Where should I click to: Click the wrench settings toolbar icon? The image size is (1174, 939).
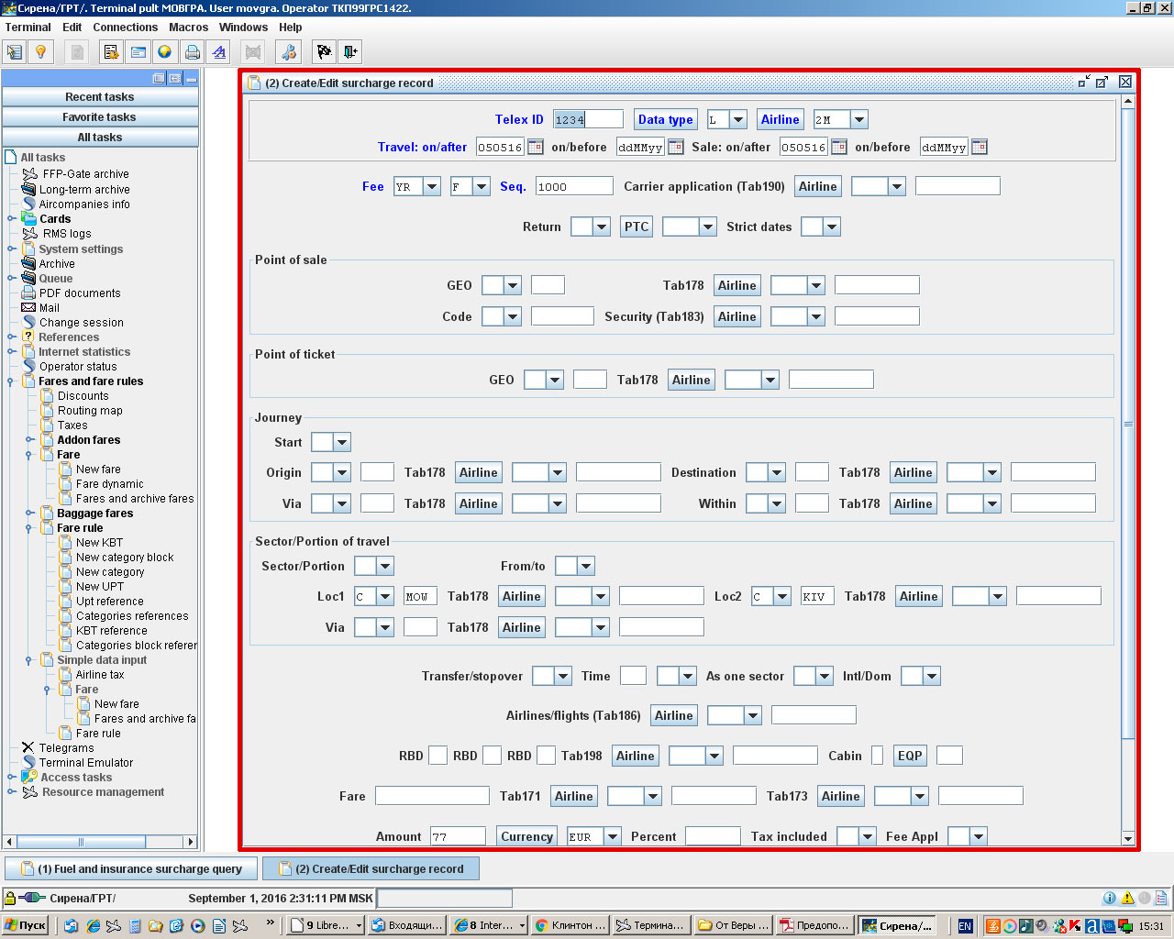pyautogui.click(x=288, y=52)
